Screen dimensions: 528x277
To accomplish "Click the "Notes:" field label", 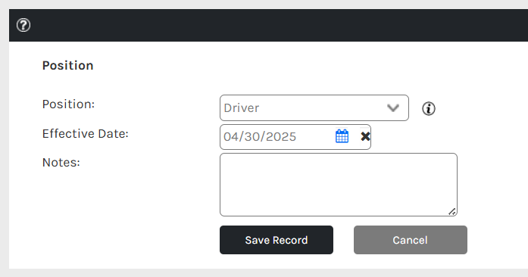I will coord(61,163).
